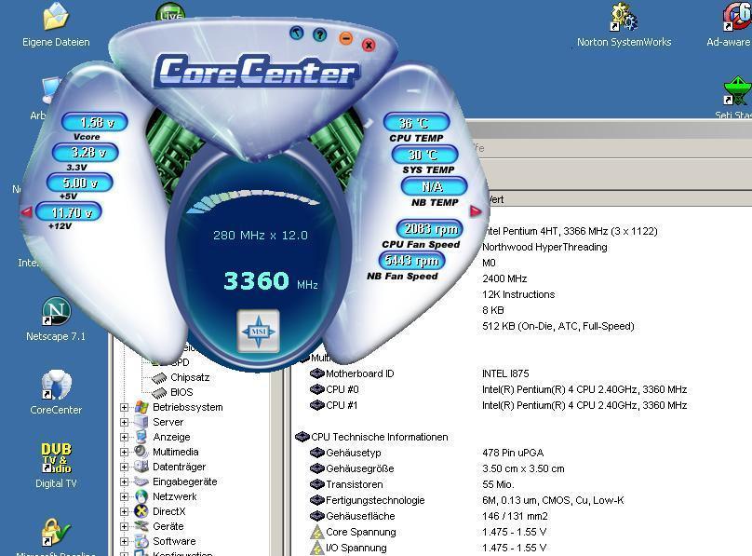Click the 3360 MHz clock readout
The width and height of the screenshot is (752, 556).
coord(271,280)
